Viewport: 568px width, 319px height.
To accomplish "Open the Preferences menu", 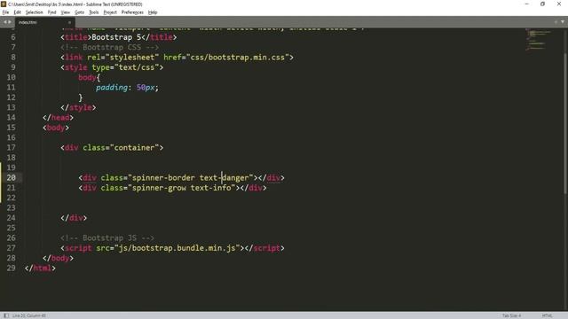I will [132, 12].
